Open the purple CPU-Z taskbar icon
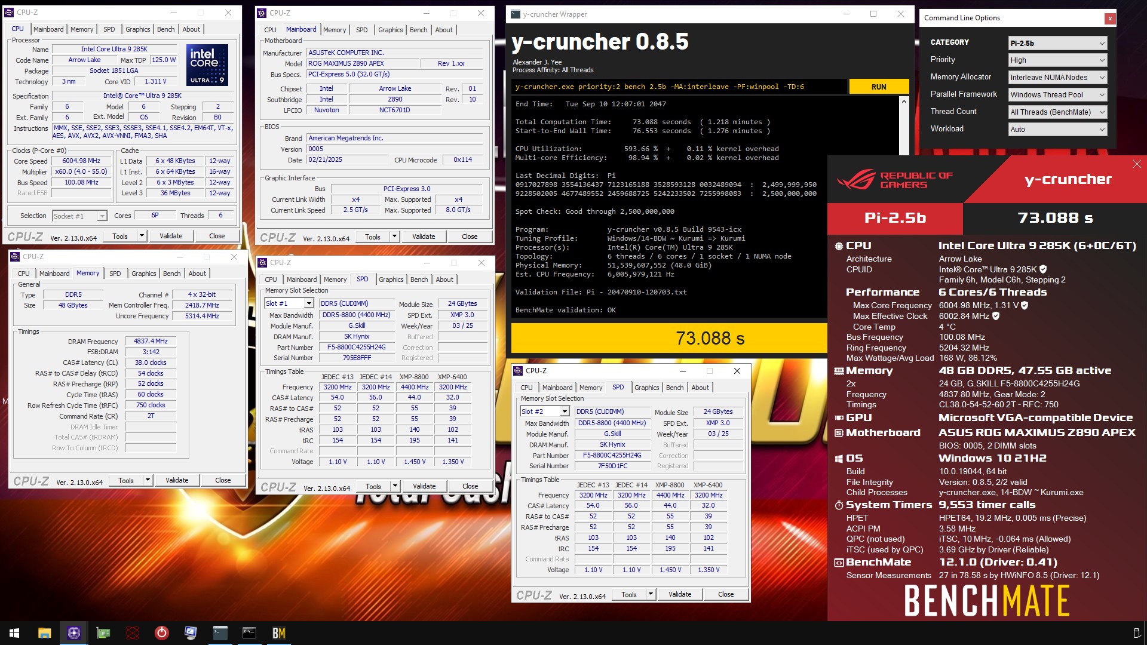 (73, 633)
